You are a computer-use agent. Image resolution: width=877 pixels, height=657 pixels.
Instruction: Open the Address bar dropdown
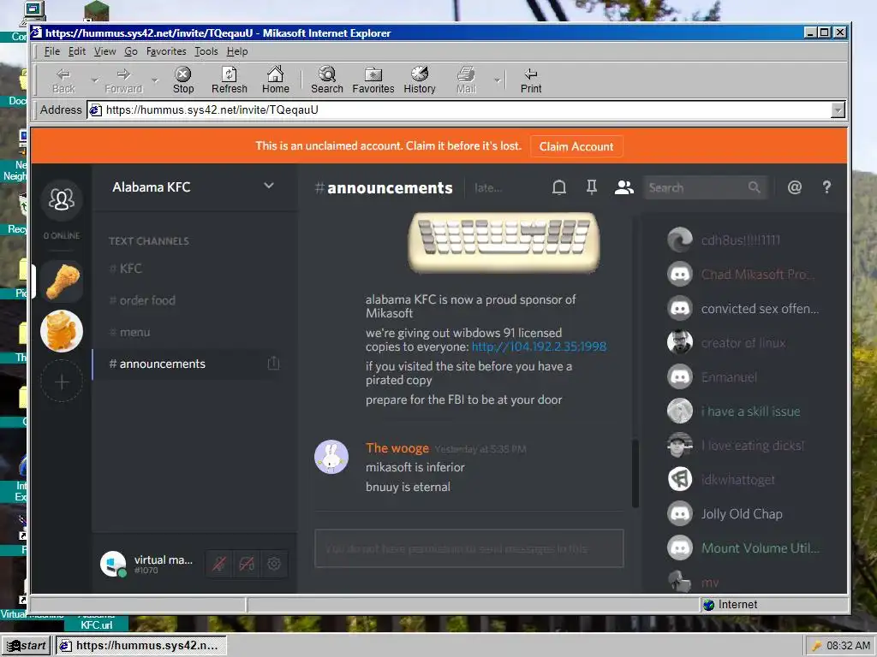pos(838,110)
